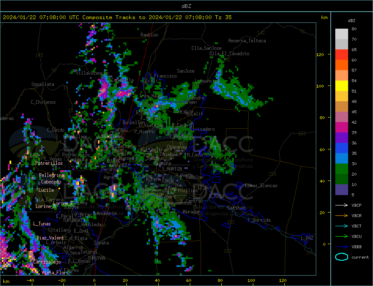Click the Carrizalejo place label
This screenshot has height=286, width=373.
pos(47,262)
